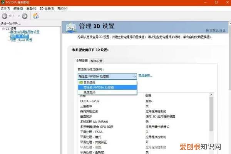Screen dimensions: 231x154
Task: Choose 高性能 NVIDIA 处理器 from the list
Action: (x=107, y=87)
